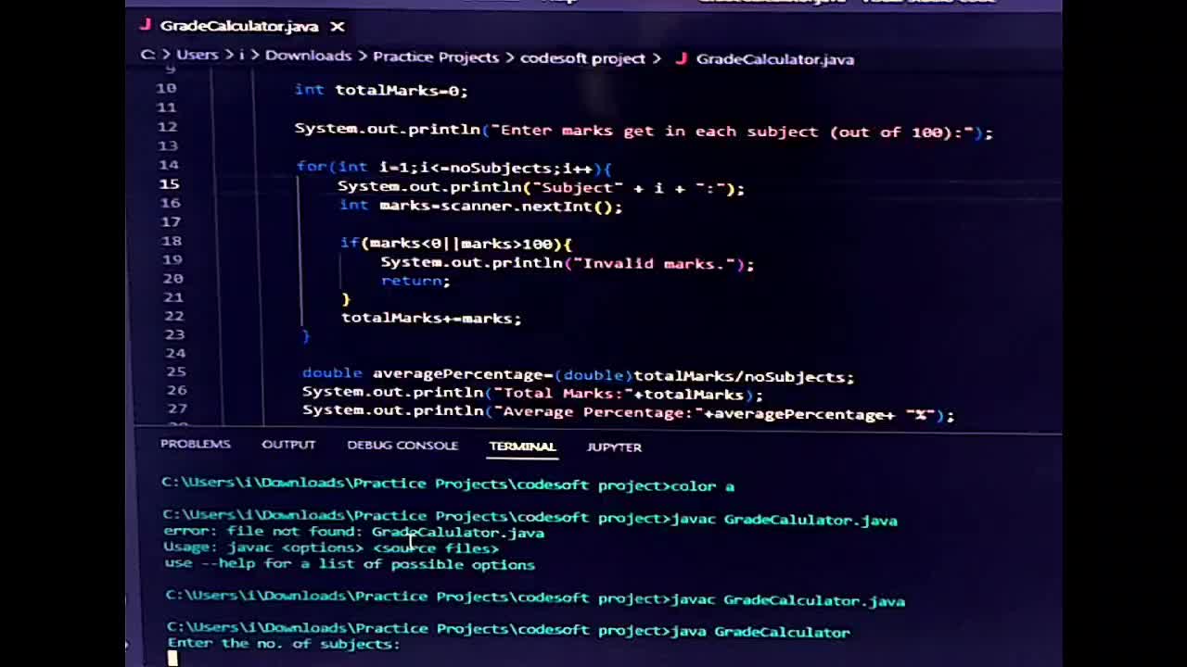Switch to the DEBUG CONSOLE panel tab
The width and height of the screenshot is (1187, 667).
(x=402, y=446)
